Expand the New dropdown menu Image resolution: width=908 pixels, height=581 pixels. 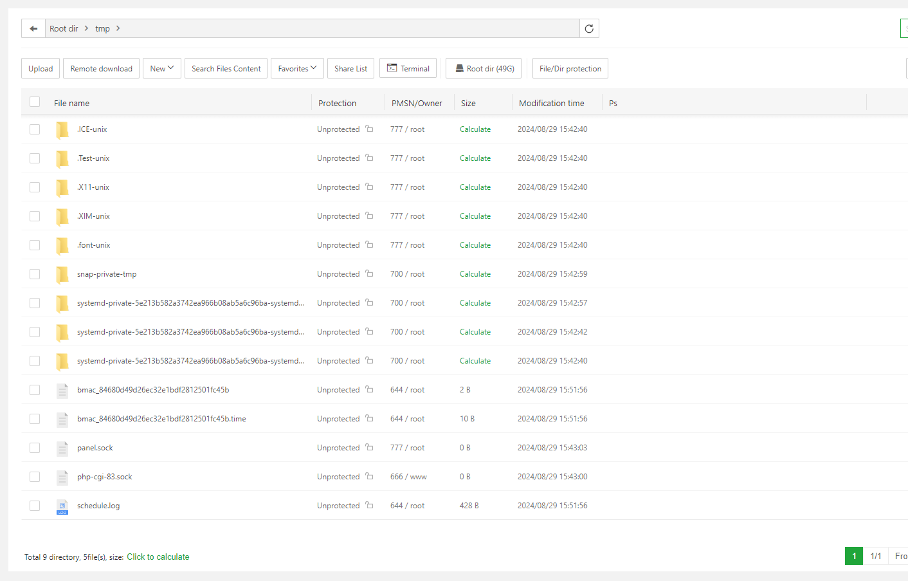tap(161, 68)
